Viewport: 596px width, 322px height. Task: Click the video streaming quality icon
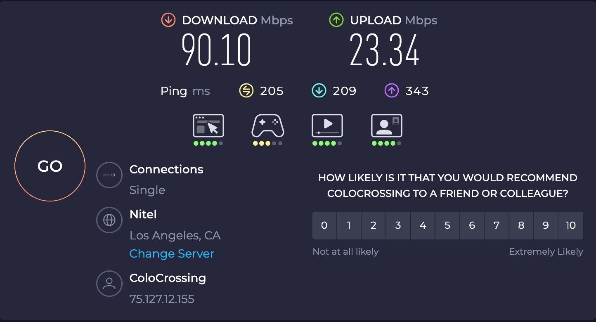point(327,126)
